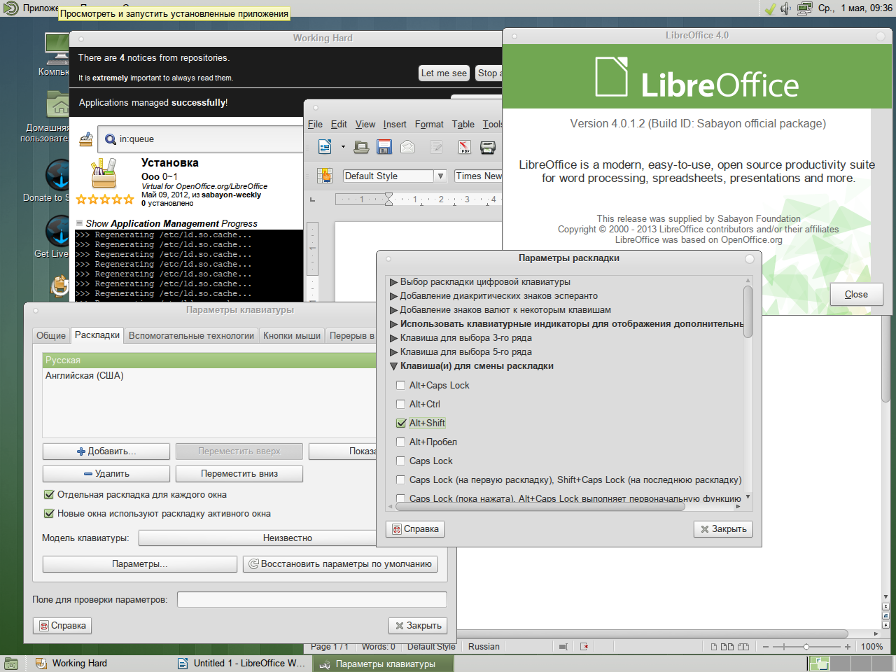
Task: Open the Styles and Formatting icon in Writer
Action: (325, 176)
